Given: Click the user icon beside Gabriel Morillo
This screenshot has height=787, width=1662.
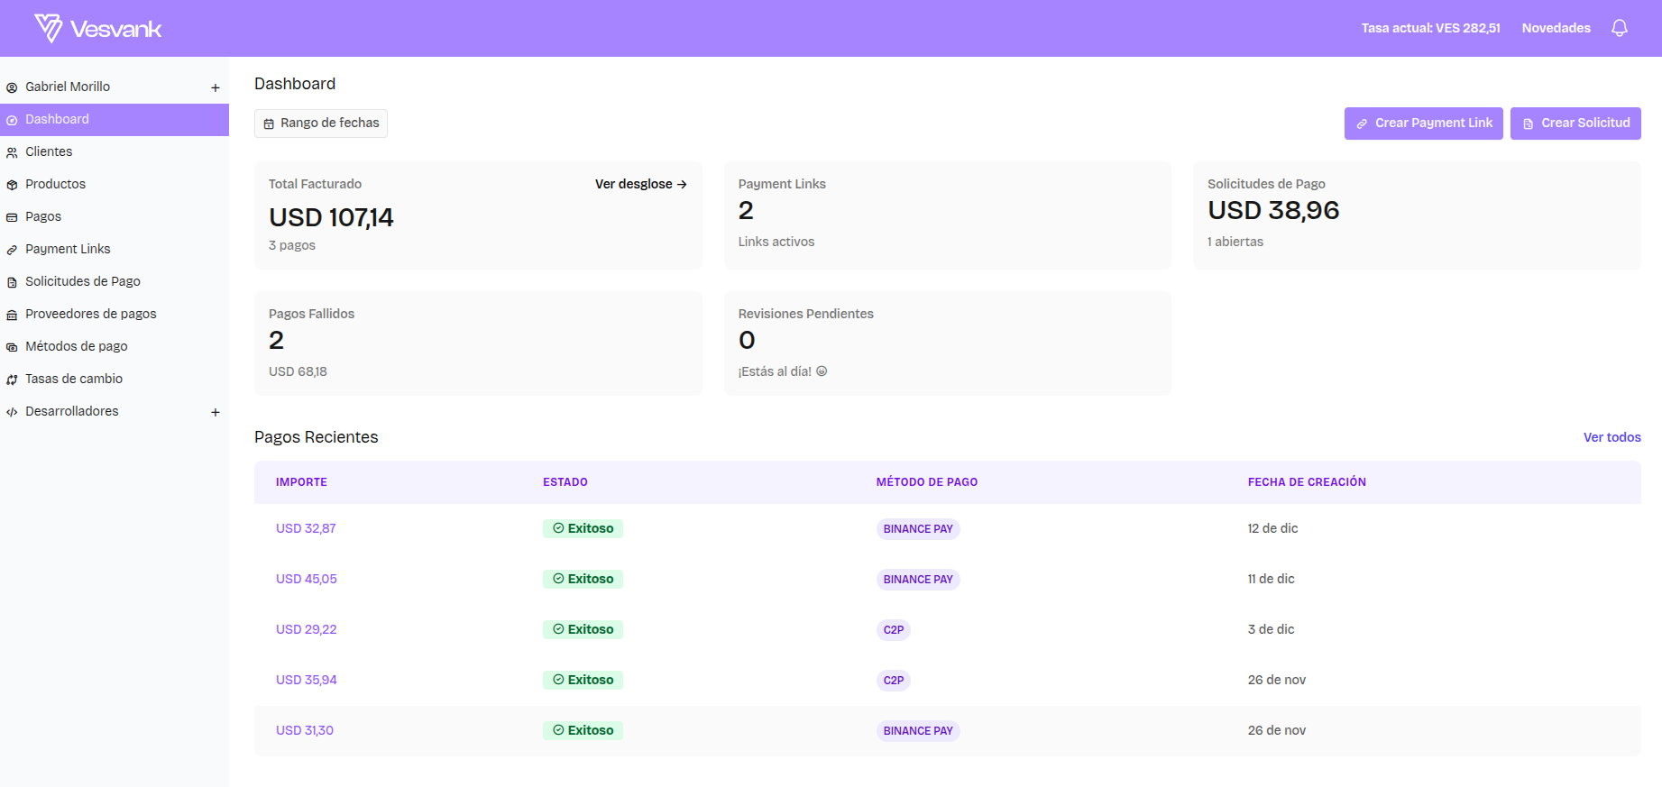Looking at the screenshot, I should pos(12,87).
